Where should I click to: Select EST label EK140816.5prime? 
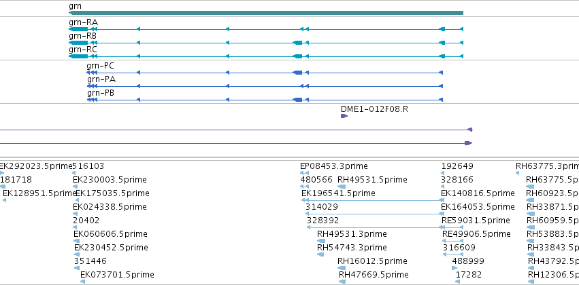tap(478, 193)
